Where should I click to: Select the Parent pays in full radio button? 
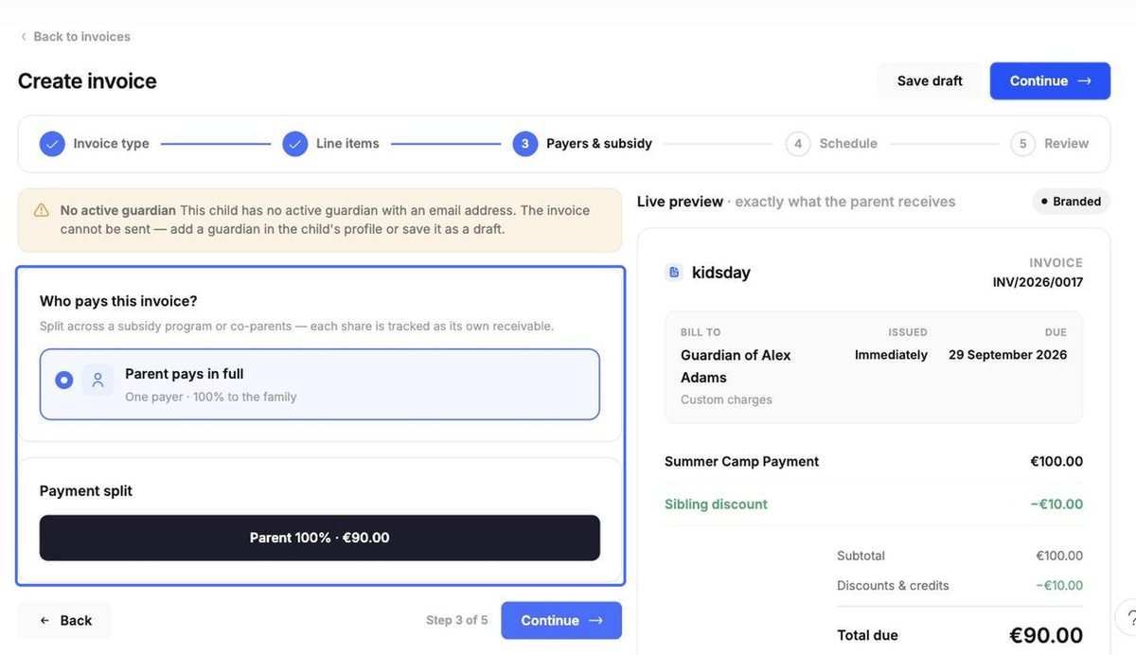coord(63,381)
